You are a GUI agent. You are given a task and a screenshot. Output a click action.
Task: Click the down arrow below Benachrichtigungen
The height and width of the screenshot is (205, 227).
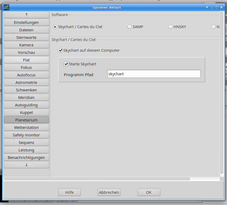(x=26, y=165)
